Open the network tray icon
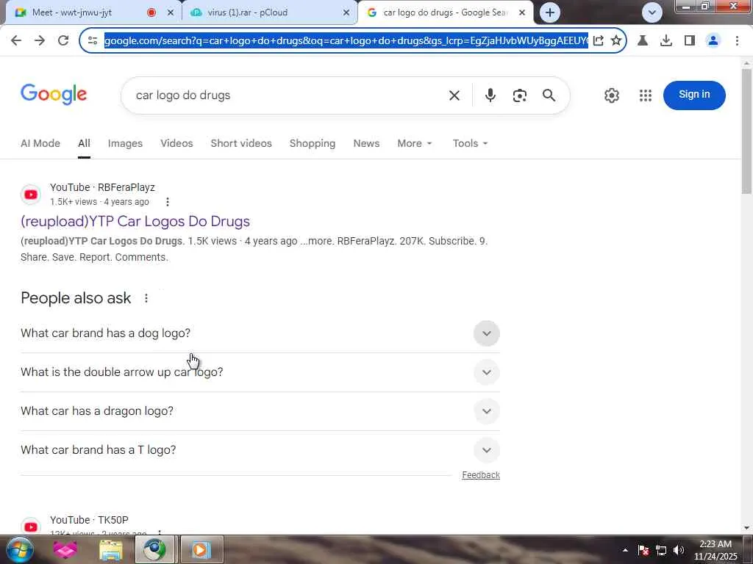753x564 pixels. [661, 550]
